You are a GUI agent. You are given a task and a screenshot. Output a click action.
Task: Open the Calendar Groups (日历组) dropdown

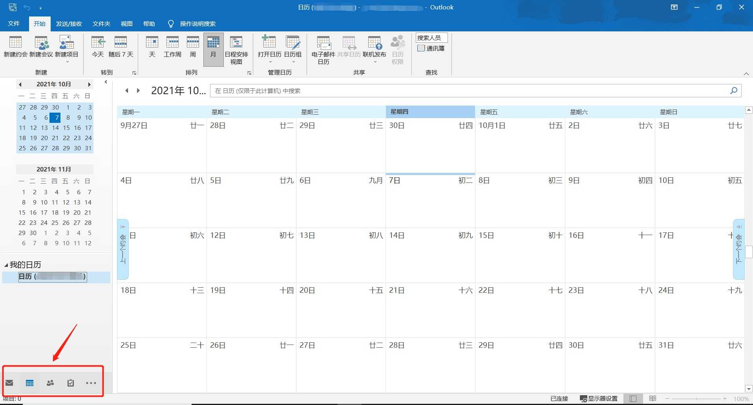[x=293, y=49]
